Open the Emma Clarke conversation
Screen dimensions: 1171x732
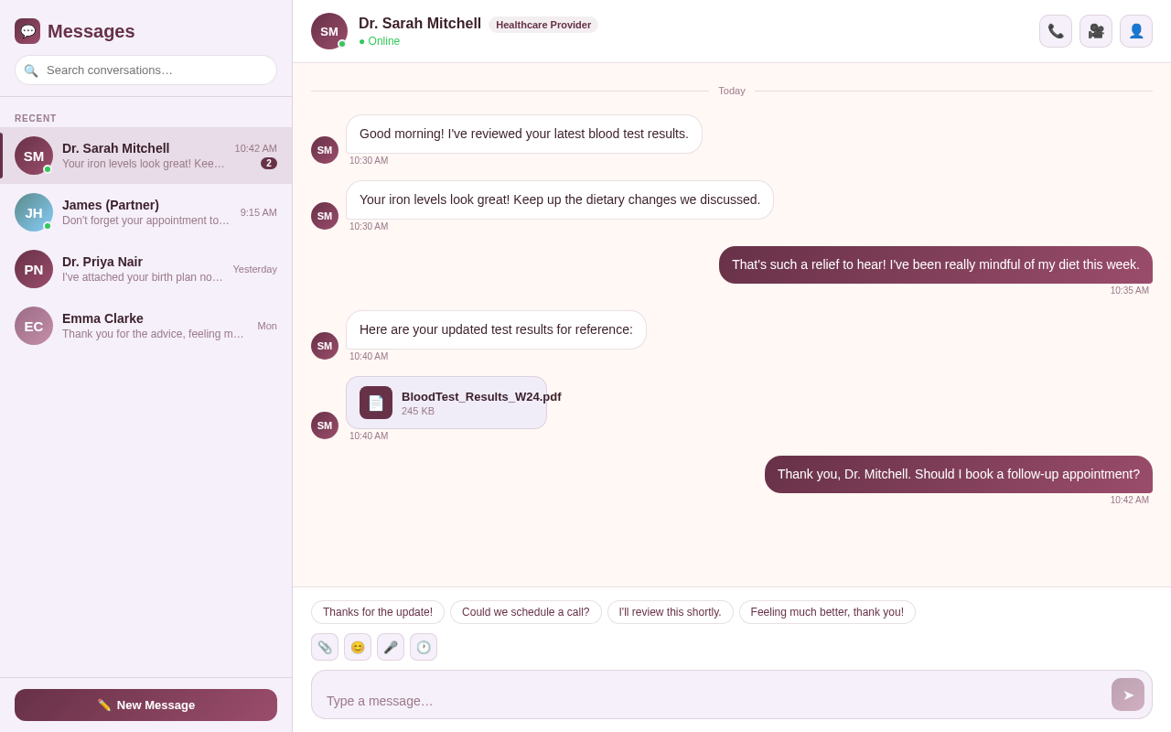(x=145, y=326)
